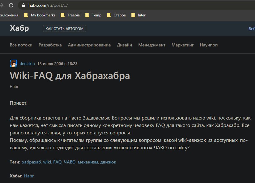This screenshot has height=183, width=255.
Task: Open the Temp bookmarks folder
Action: tap(93, 15)
